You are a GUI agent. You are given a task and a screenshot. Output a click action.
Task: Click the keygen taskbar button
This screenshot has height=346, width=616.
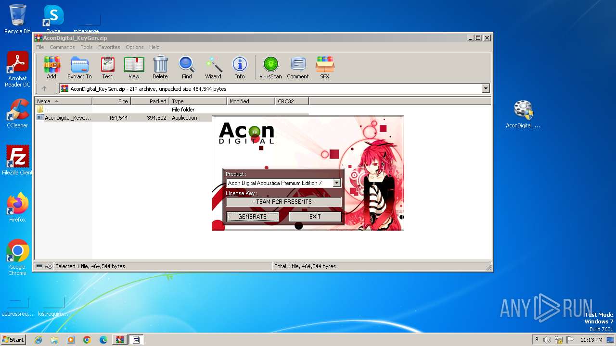136,340
